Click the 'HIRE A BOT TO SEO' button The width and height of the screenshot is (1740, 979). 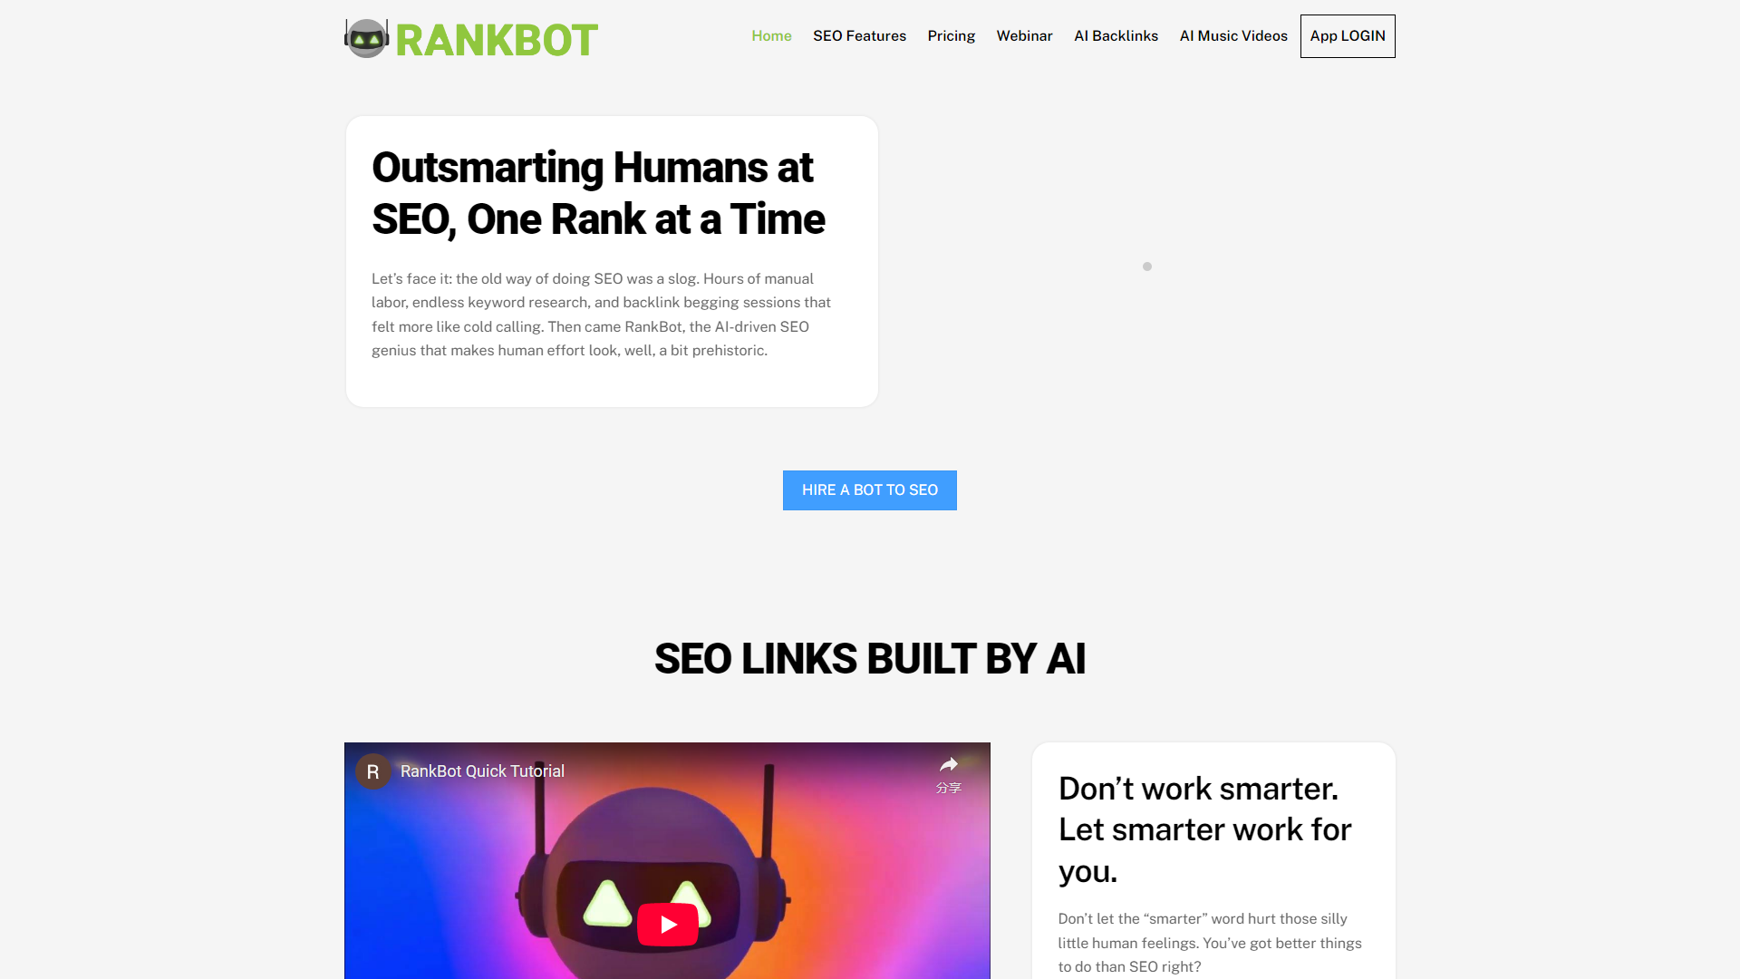coord(870,490)
